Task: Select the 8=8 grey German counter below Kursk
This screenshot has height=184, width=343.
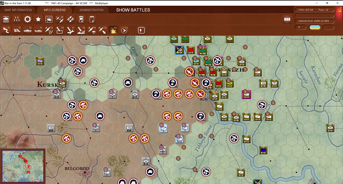Action: [57, 95]
